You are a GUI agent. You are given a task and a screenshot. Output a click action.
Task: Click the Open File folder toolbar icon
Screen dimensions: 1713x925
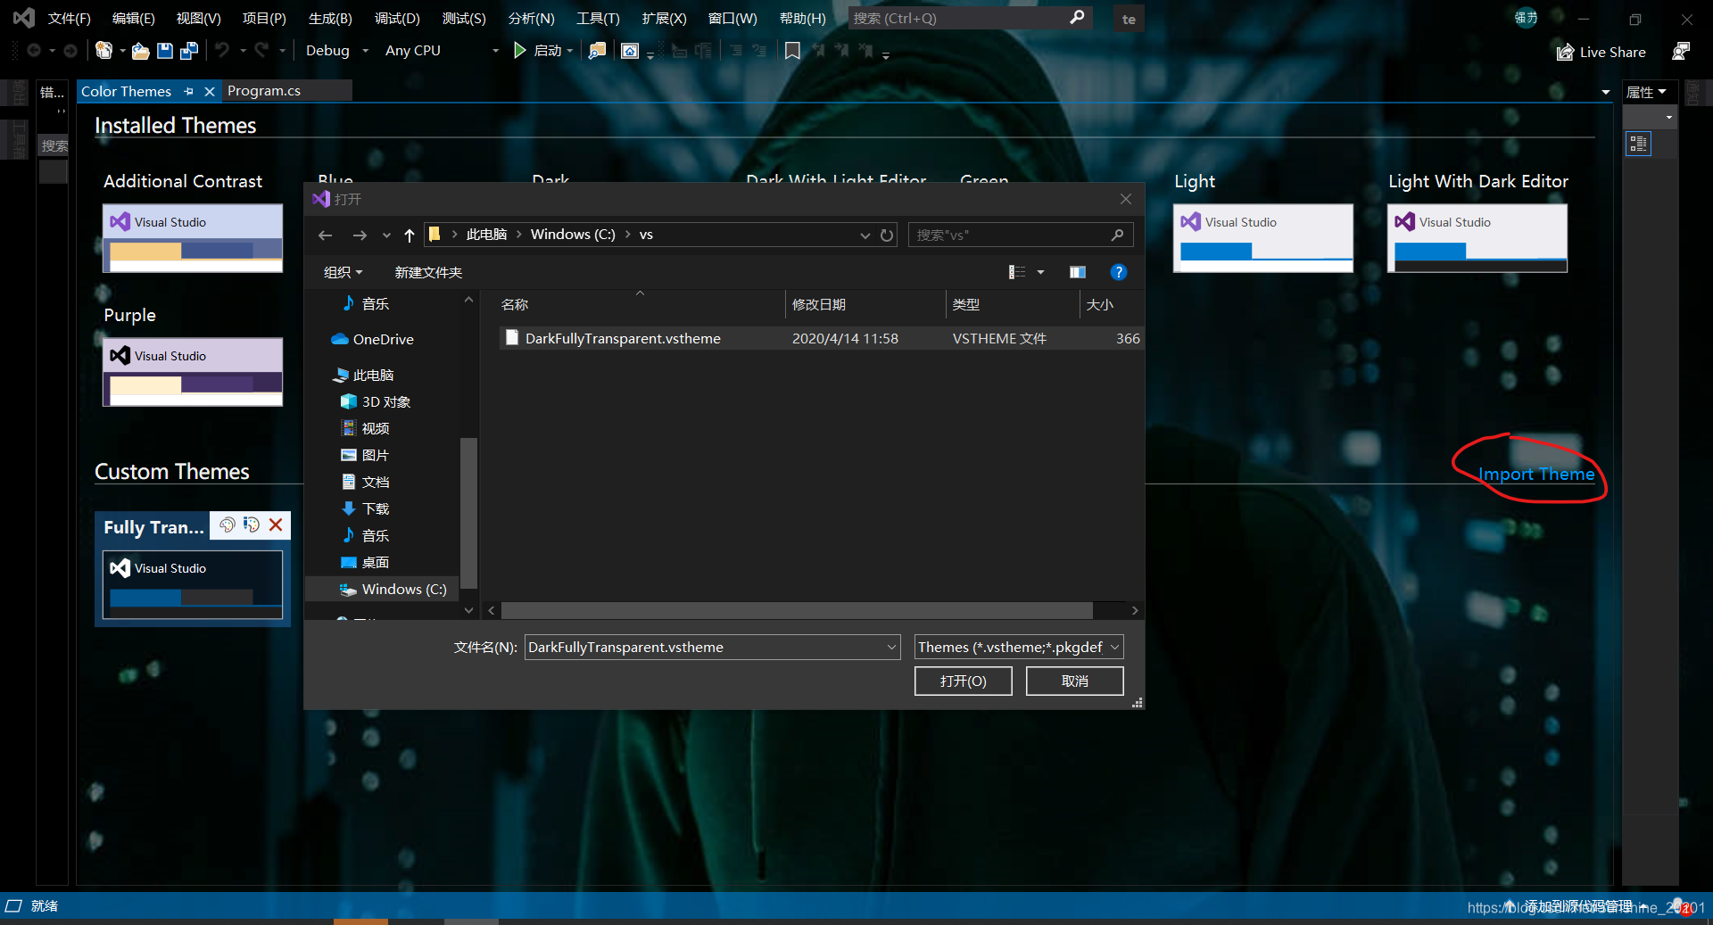140,51
